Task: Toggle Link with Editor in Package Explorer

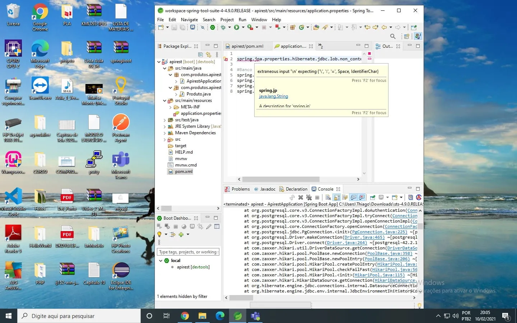Action: point(209,55)
